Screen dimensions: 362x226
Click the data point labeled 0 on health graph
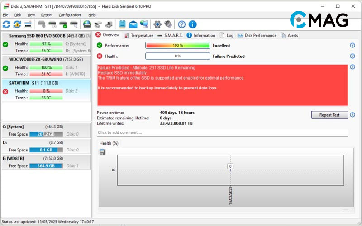point(230,170)
